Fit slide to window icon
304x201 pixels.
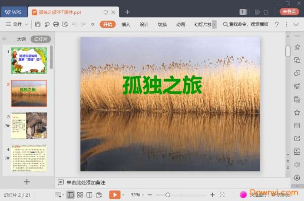[222, 195]
